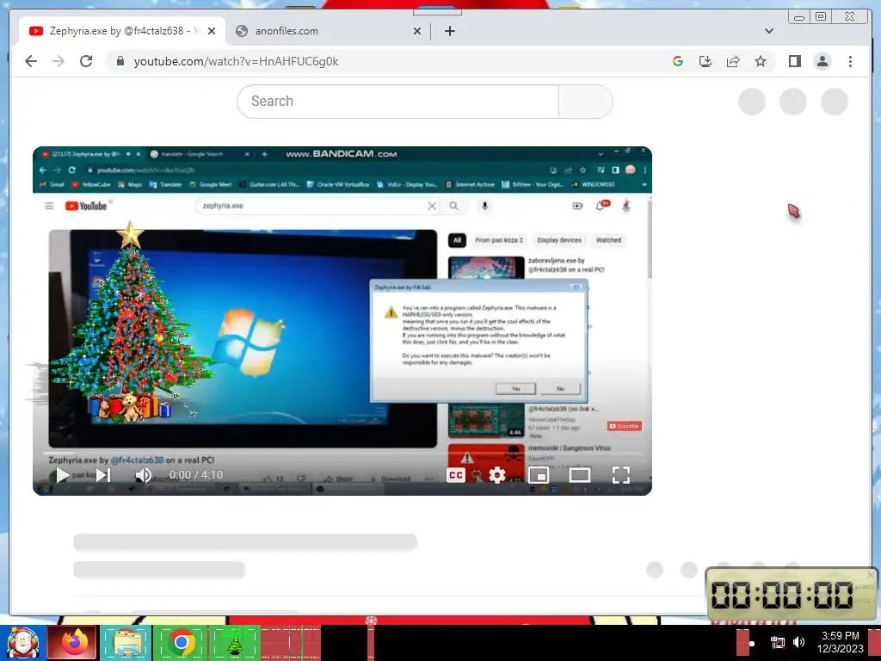Go back to the previous page
881x661 pixels.
[x=31, y=61]
